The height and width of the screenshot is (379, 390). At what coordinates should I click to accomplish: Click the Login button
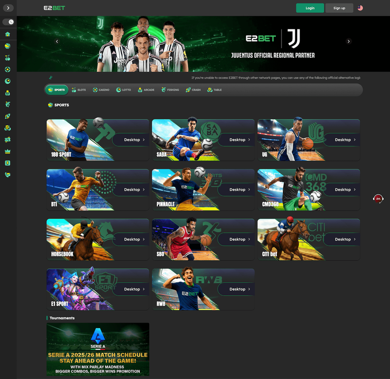[310, 8]
